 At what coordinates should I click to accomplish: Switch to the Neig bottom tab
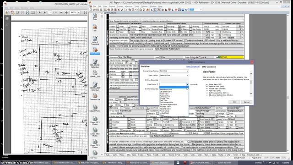click(122, 155)
